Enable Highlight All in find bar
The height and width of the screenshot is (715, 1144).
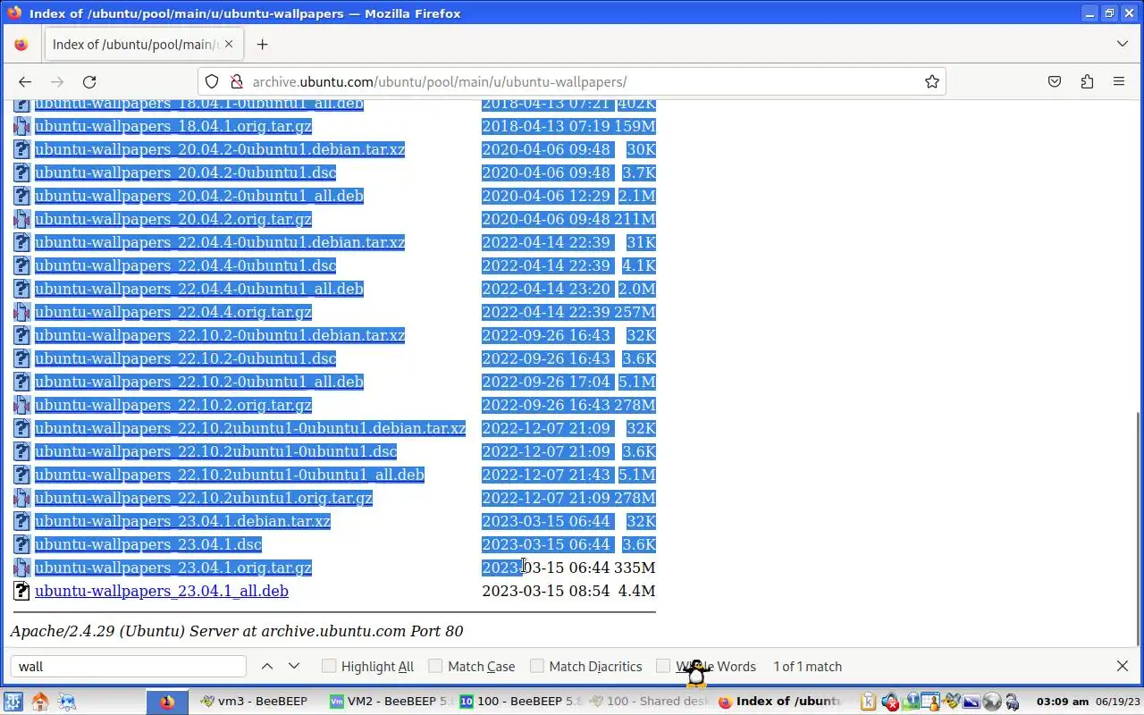pyautogui.click(x=368, y=666)
